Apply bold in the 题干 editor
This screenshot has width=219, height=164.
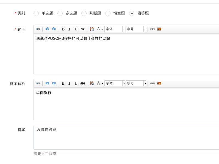tap(63, 29)
